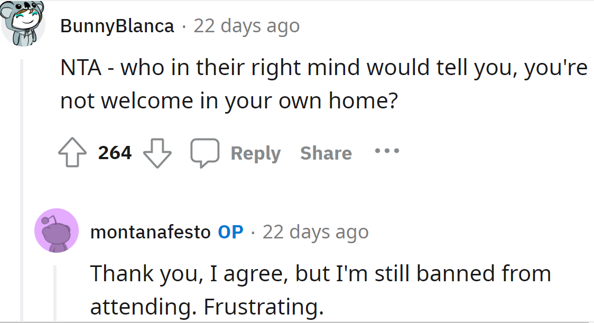This screenshot has width=594, height=323.
Task: Open the three-dots more options menu
Action: [387, 152]
